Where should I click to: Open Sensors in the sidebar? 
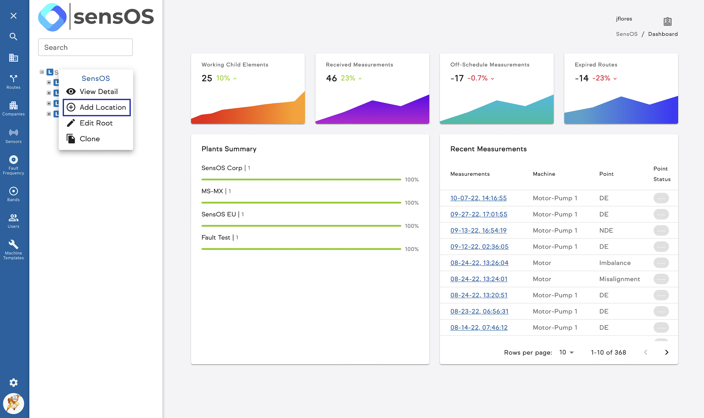click(x=13, y=136)
